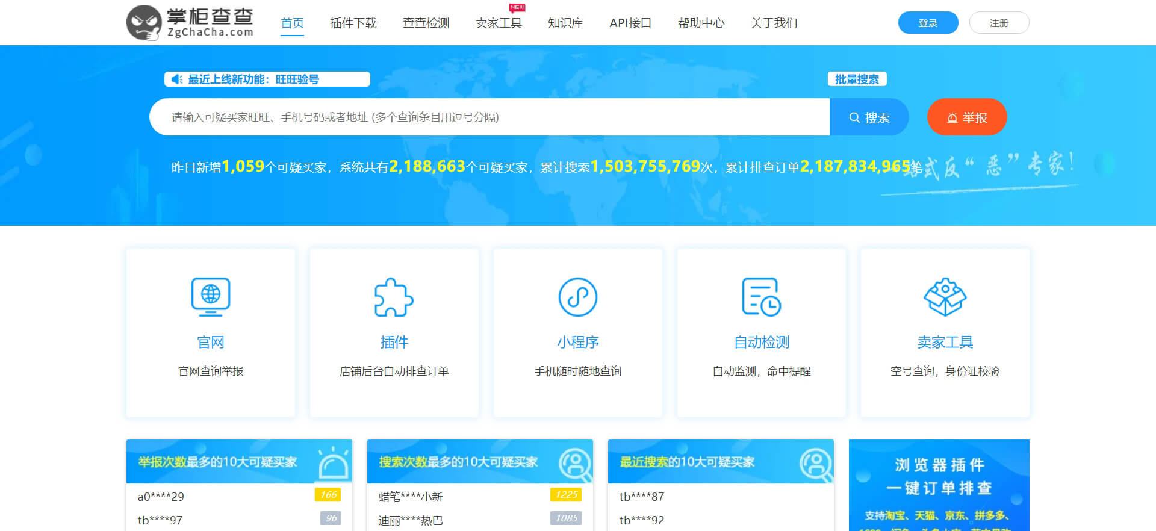Viewport: 1156px width, 531px height.
Task: Click the 小程序 mini-program icon
Action: (x=577, y=297)
